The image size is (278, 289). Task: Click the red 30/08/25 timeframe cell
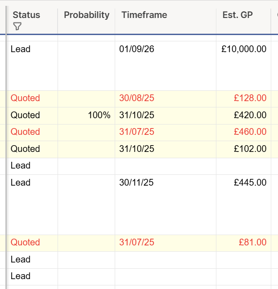click(x=166, y=99)
